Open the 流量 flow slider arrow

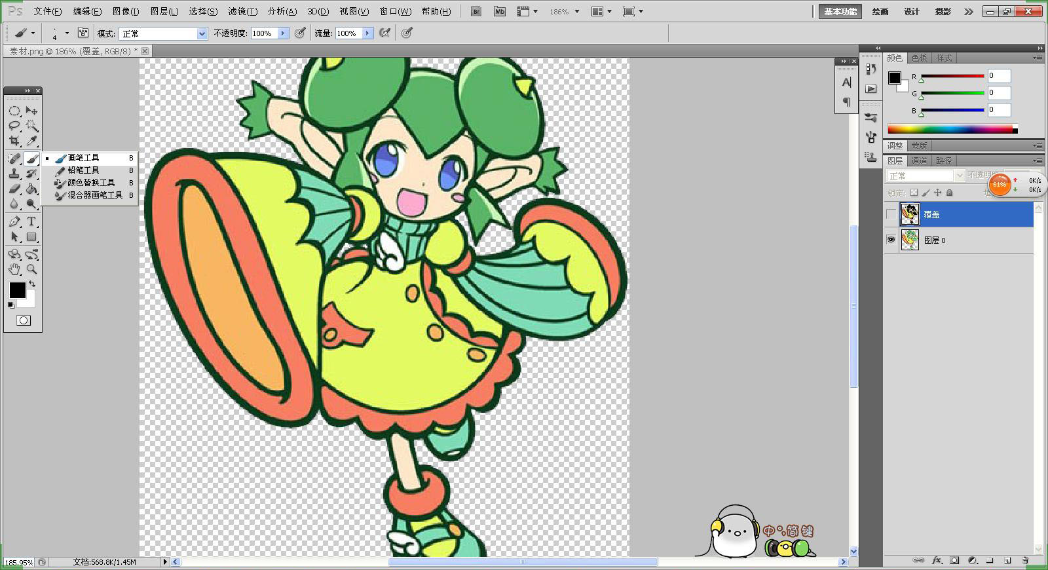(367, 33)
